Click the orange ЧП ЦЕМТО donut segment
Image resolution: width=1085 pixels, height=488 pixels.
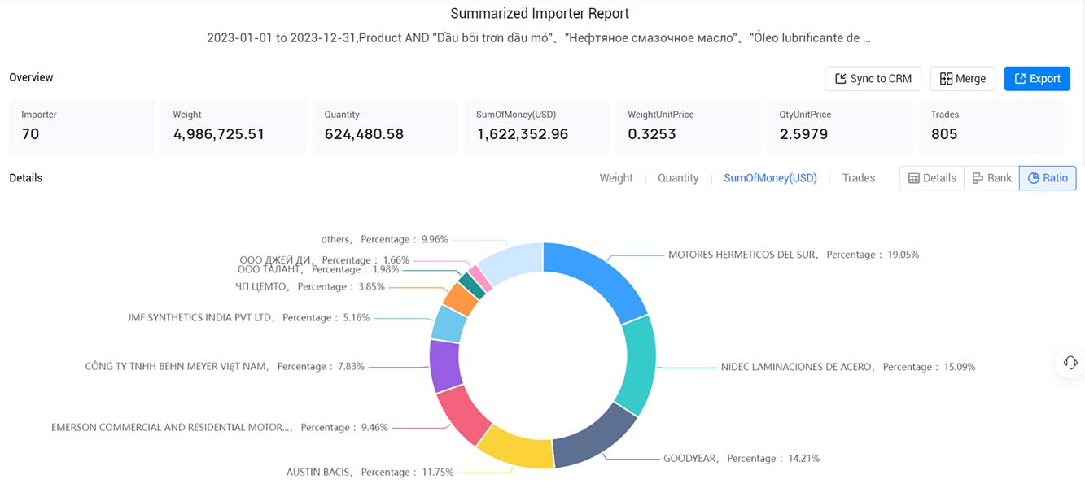coord(460,298)
